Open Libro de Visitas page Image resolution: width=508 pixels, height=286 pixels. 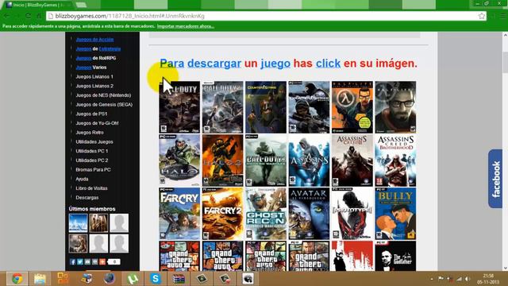coord(91,188)
